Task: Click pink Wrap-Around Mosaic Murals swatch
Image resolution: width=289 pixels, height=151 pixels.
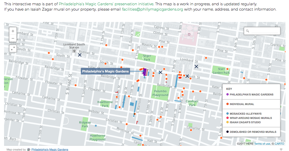Action: pos(227,118)
